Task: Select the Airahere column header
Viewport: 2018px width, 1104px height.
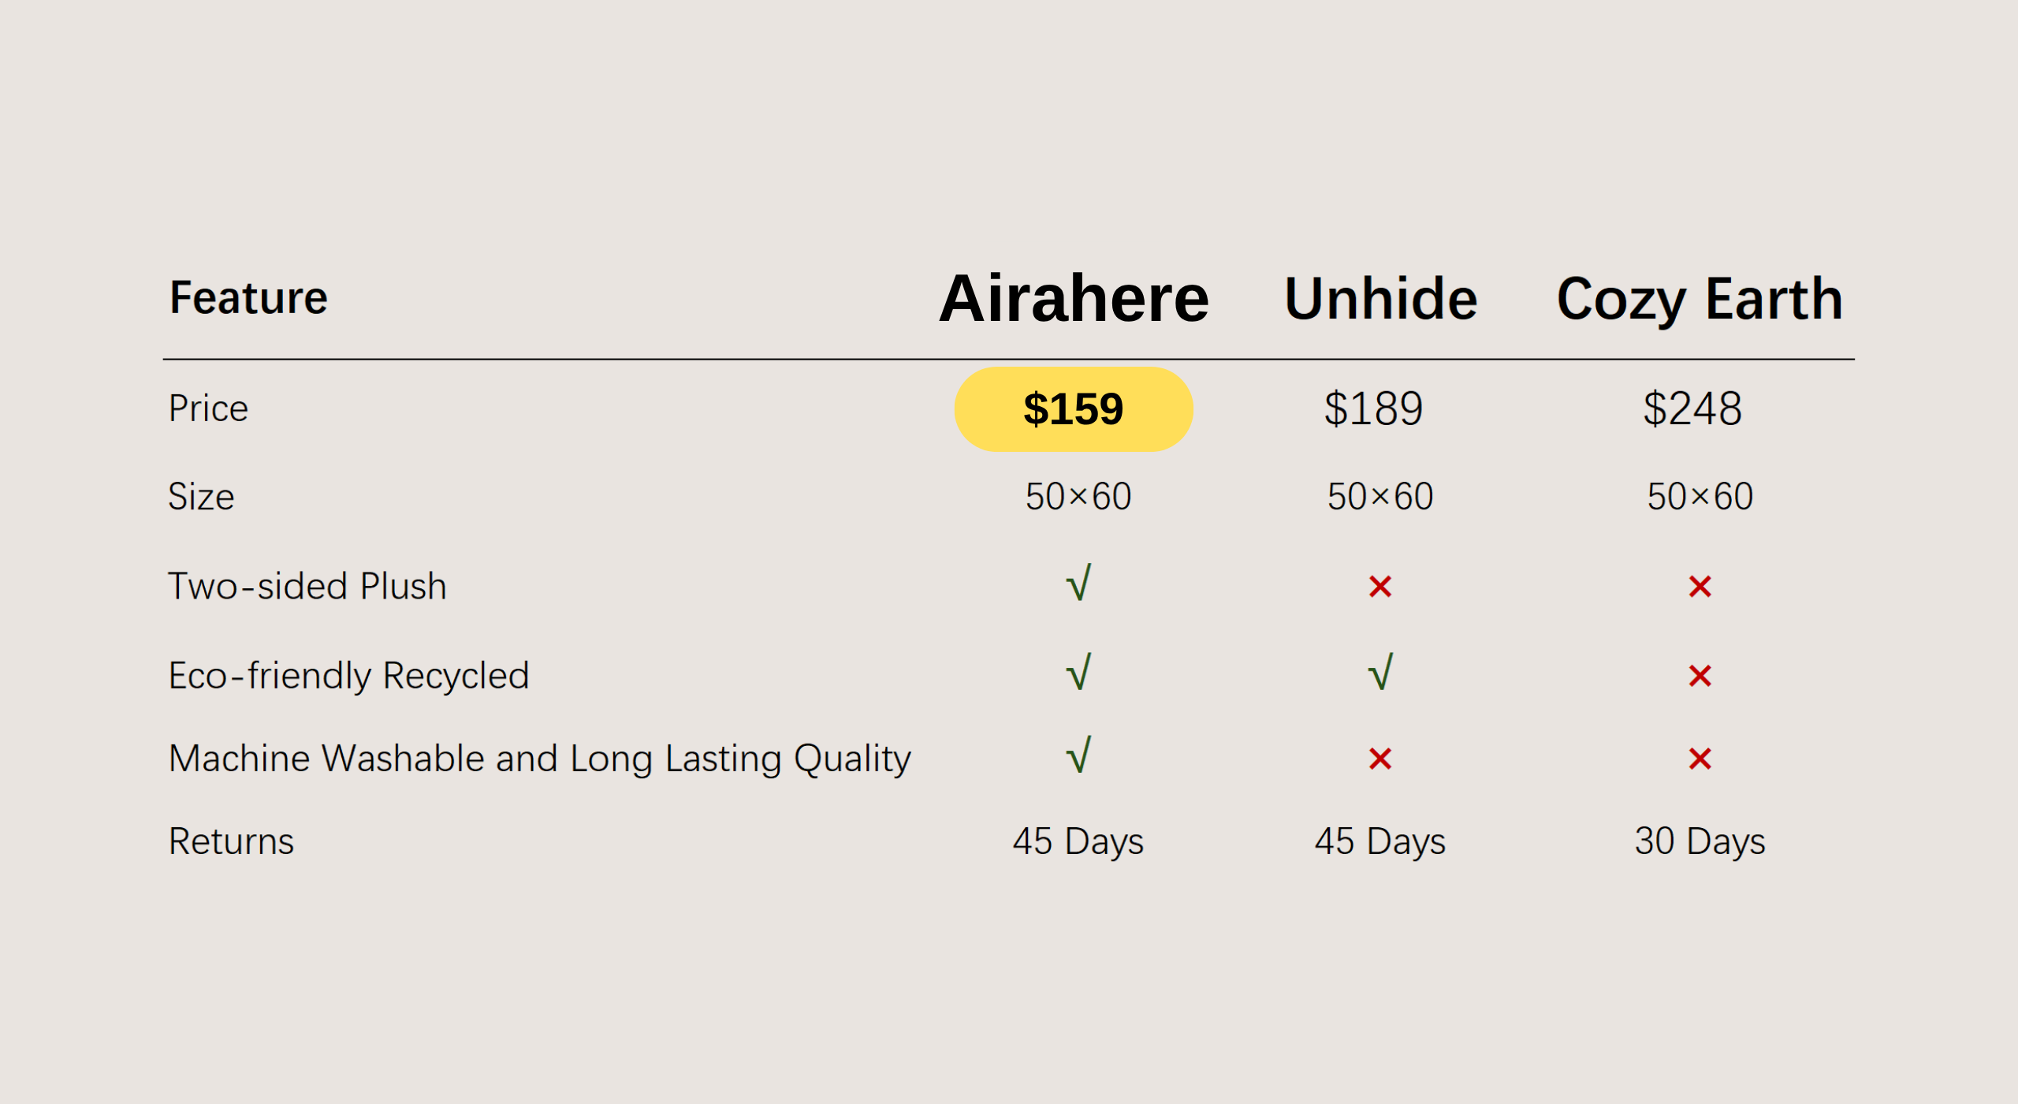Action: click(x=1074, y=299)
